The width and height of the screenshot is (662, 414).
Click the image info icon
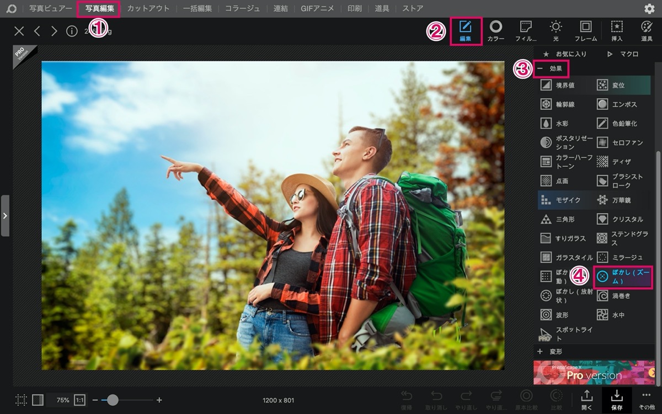tap(72, 31)
